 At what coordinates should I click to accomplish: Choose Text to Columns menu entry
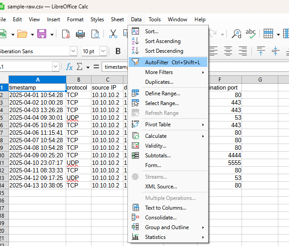[x=166, y=208]
